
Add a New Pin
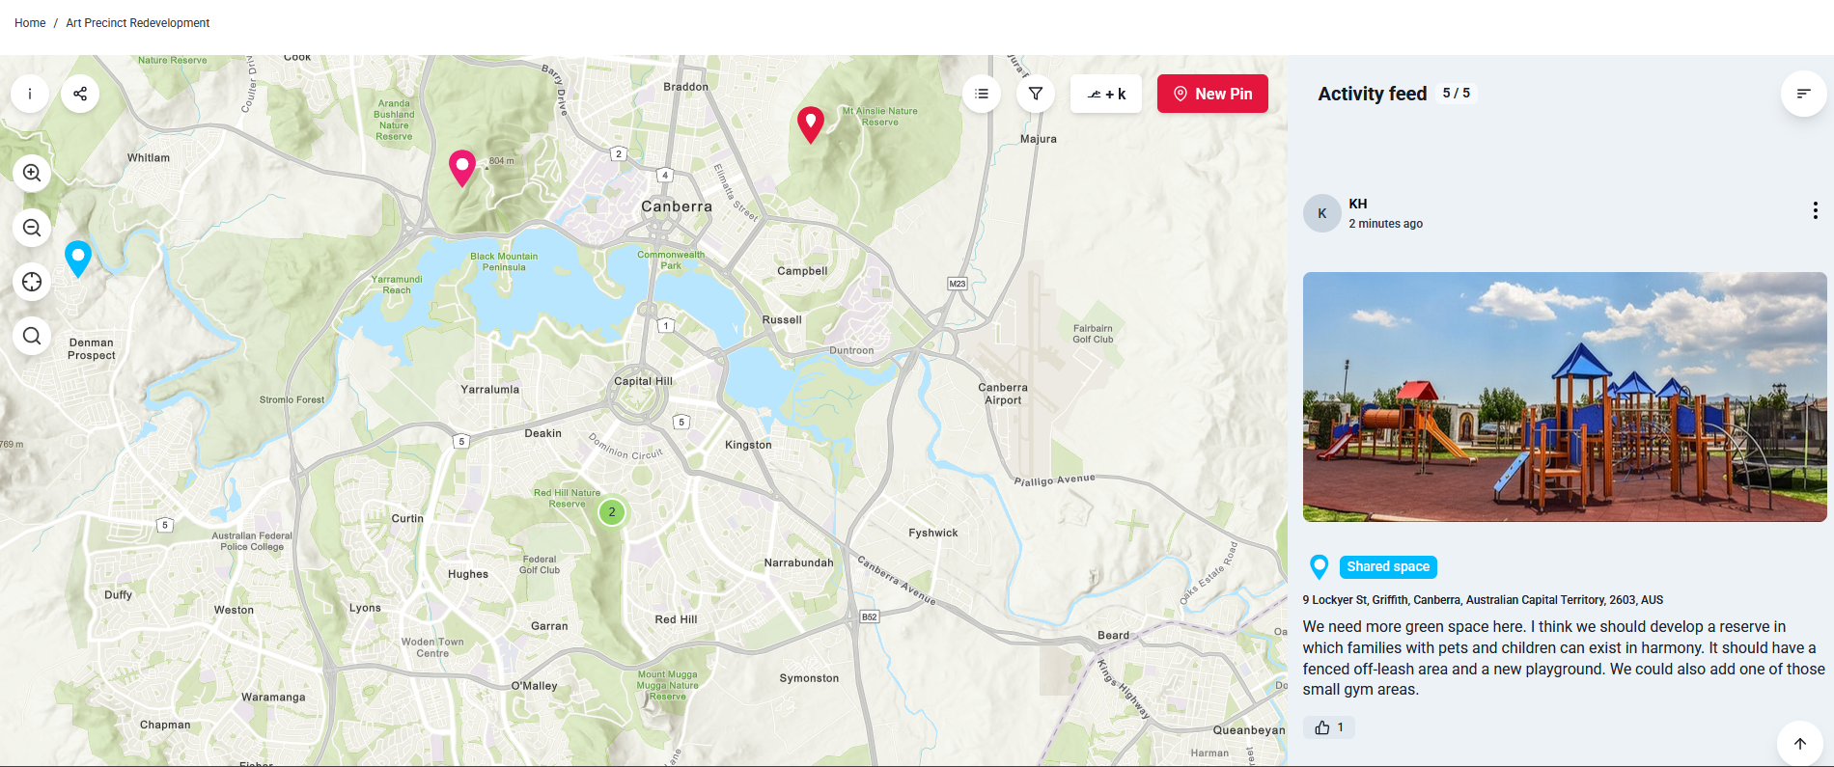[1212, 94]
